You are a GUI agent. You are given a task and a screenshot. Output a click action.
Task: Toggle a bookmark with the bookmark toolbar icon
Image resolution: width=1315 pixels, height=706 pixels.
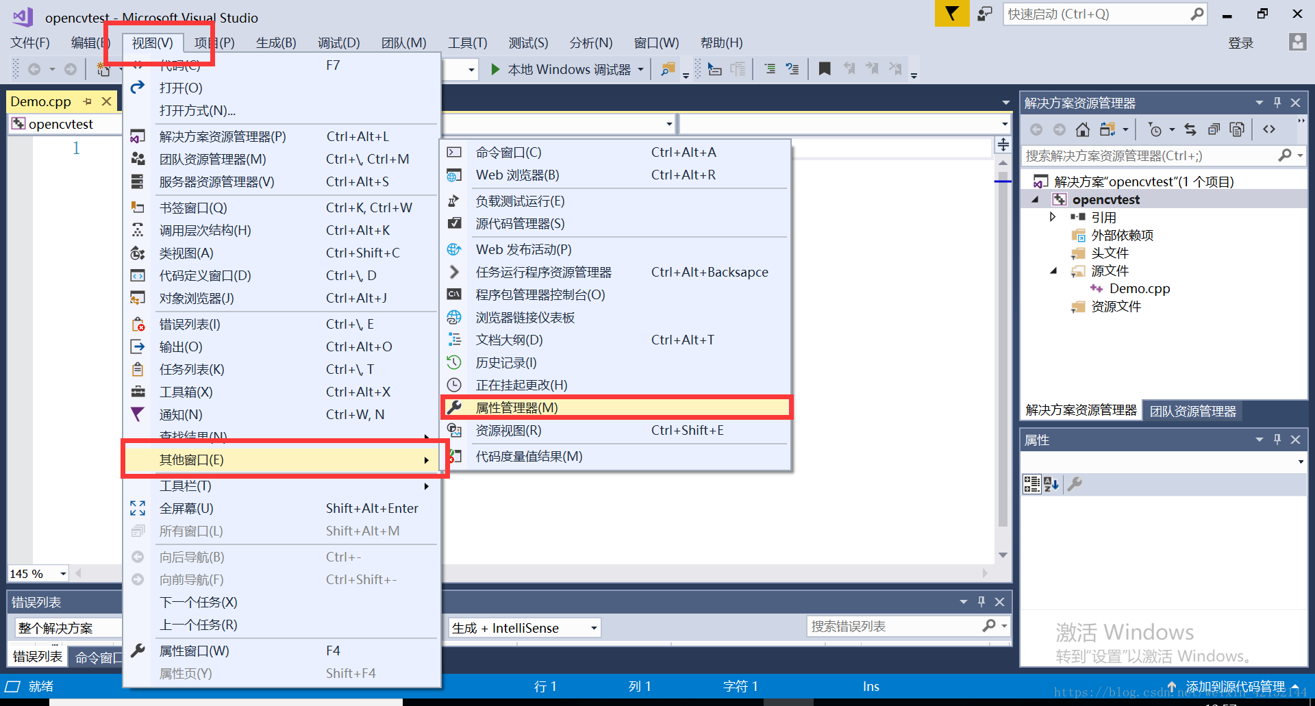tap(824, 68)
